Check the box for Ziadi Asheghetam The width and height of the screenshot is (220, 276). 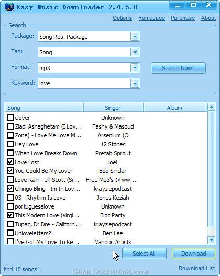[10, 126]
